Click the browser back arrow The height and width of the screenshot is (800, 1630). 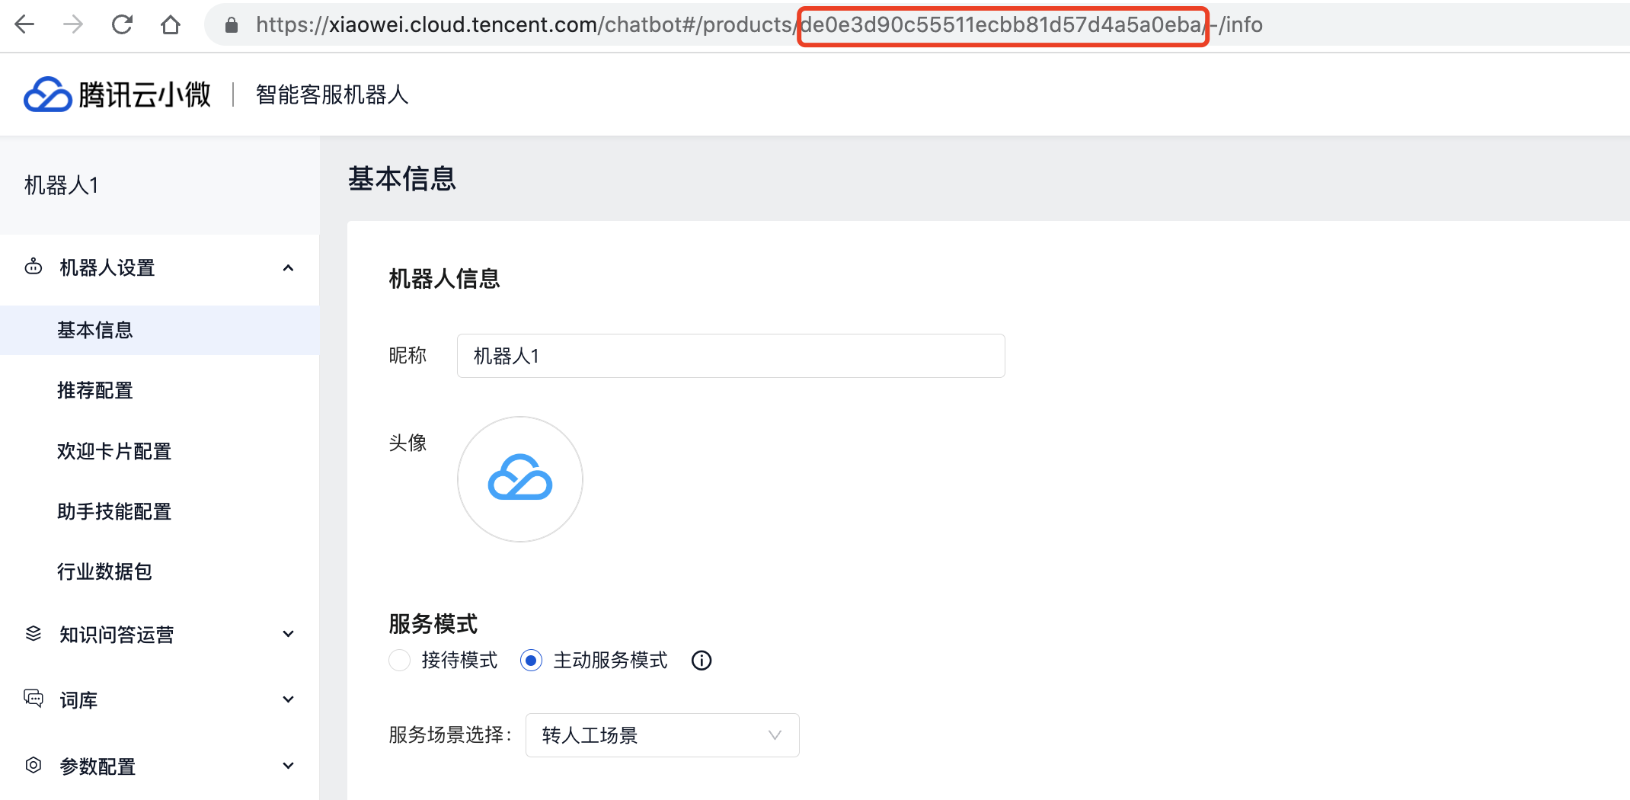pos(25,24)
